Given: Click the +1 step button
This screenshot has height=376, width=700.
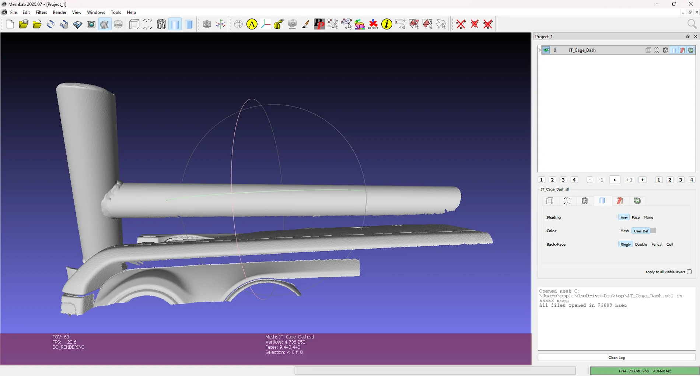Looking at the screenshot, I should click(x=629, y=180).
